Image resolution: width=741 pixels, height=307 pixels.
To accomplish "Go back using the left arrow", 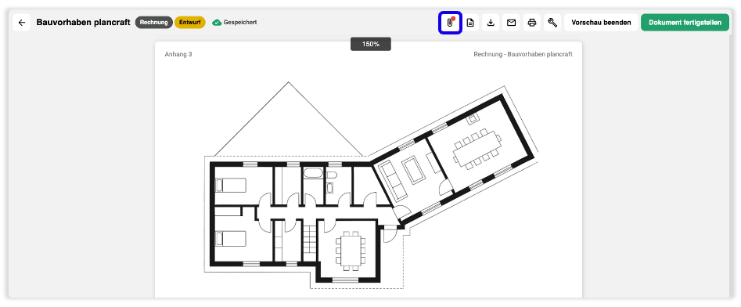I will [x=22, y=23].
